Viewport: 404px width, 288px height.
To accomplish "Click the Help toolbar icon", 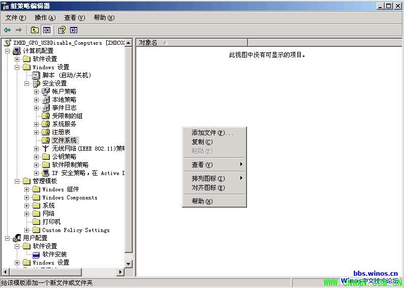I will pyautogui.click(x=61, y=30).
